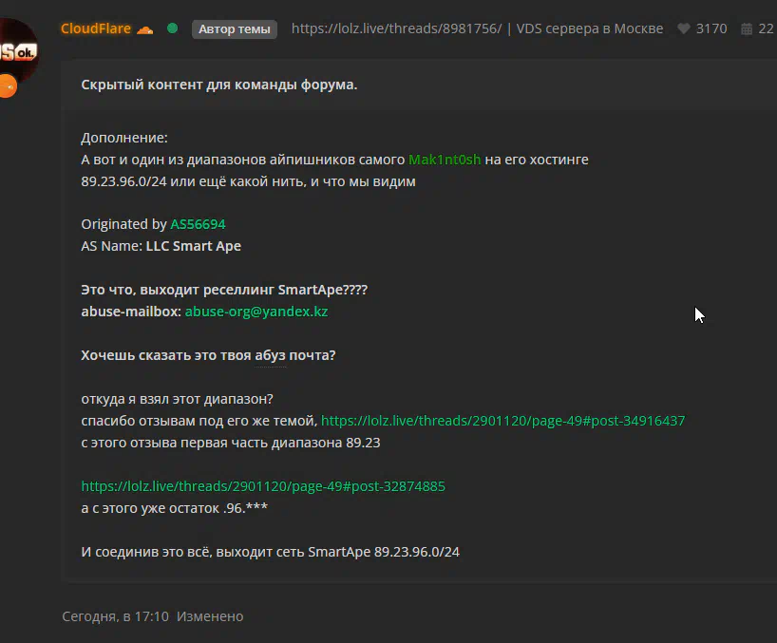This screenshot has width=777, height=643.
Task: Click the "Скрытый контент для команды форума." header
Action: point(219,85)
